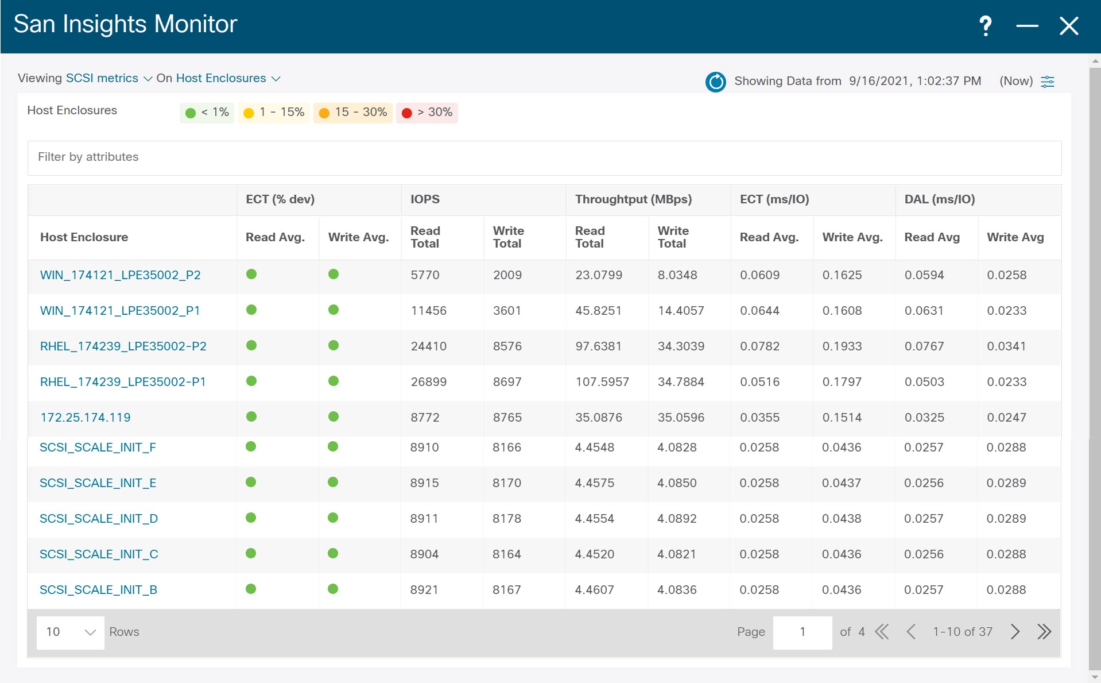This screenshot has height=683, width=1101.
Task: Select the 1-10 of 37 pagination text
Action: coord(963,632)
